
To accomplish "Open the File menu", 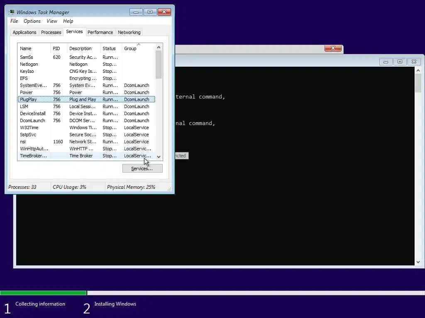I will [x=14, y=21].
